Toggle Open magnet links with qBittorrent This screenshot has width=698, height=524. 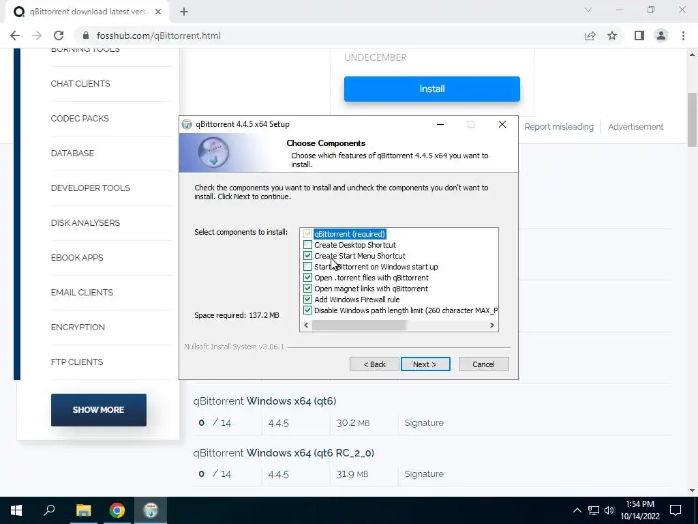(307, 289)
